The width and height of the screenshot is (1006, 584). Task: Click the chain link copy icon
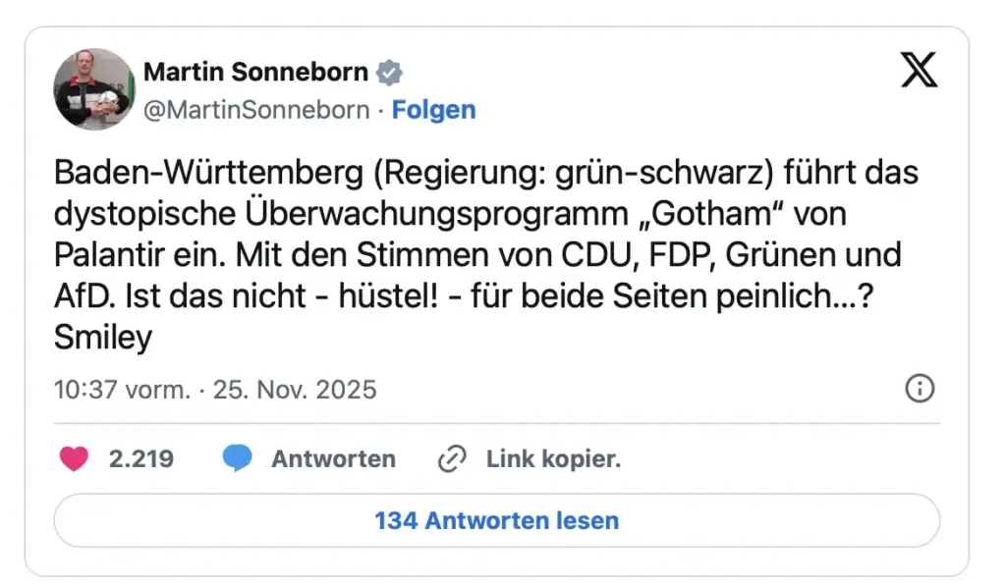[x=451, y=458]
